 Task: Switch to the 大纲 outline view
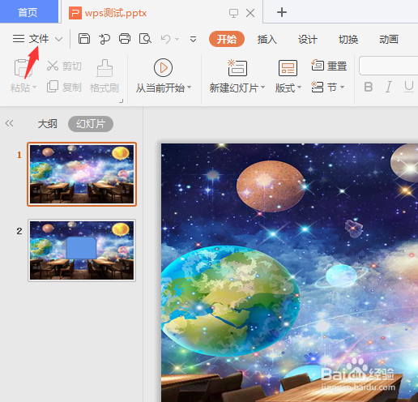[48, 124]
